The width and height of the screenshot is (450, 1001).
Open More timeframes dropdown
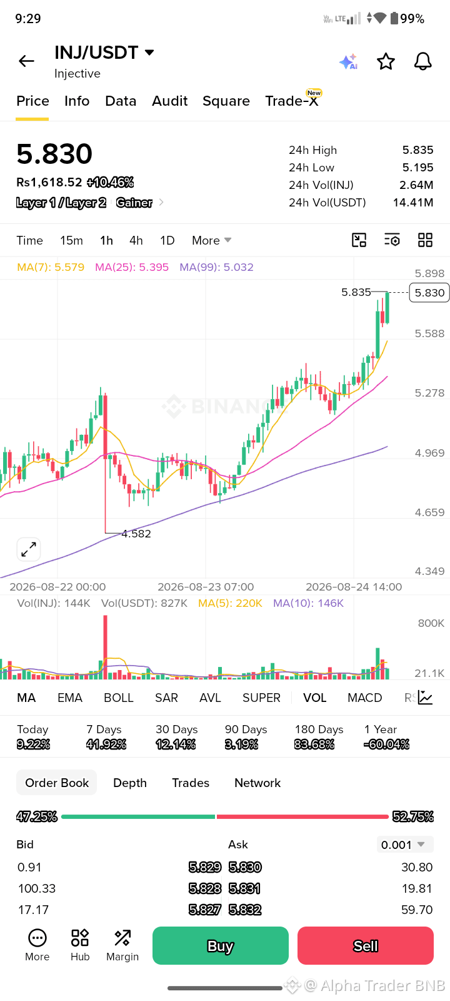click(x=212, y=240)
